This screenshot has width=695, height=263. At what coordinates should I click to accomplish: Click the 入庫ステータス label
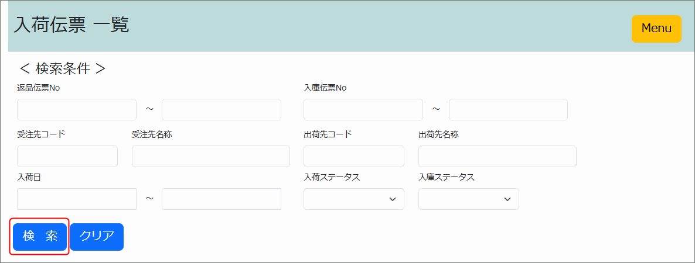pos(447,178)
